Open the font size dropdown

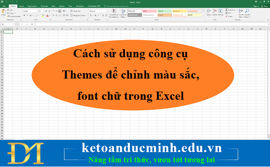click(43, 11)
